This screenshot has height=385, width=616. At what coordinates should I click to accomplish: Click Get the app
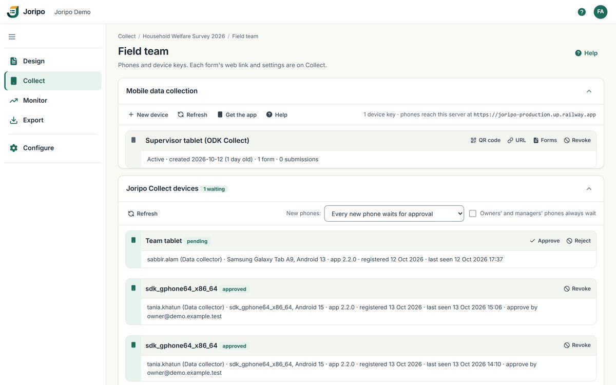[237, 115]
